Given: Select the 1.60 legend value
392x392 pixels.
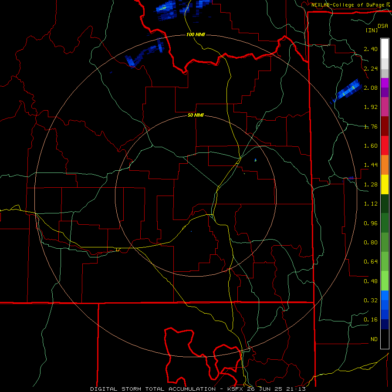Looking at the screenshot, I should 371,146.
